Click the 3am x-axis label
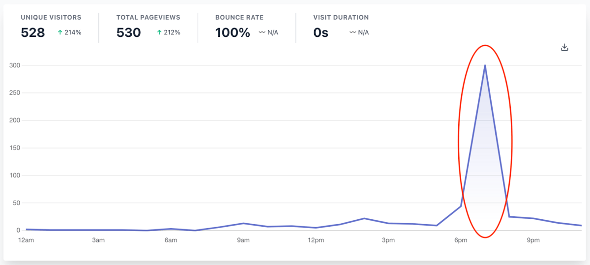 [98, 240]
